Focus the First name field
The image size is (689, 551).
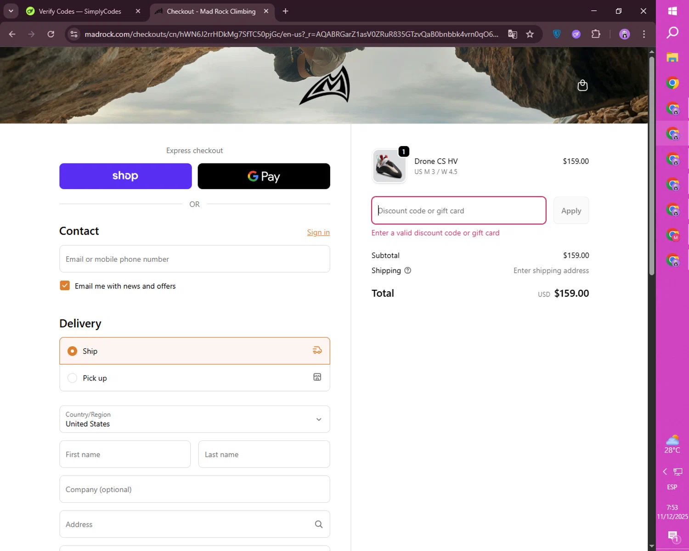[125, 454]
